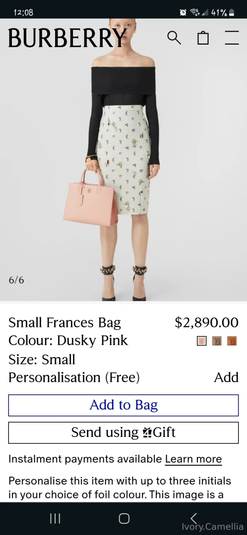Open Android recent apps button

[55, 519]
